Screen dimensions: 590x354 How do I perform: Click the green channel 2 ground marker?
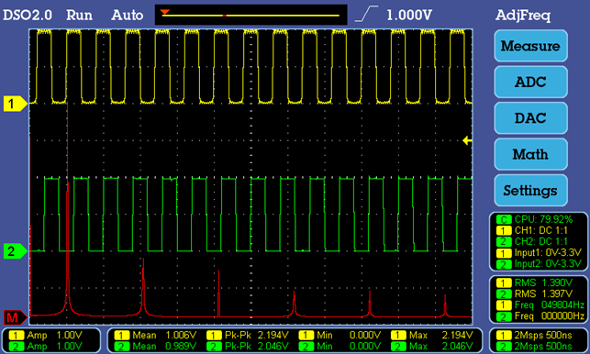15,251
